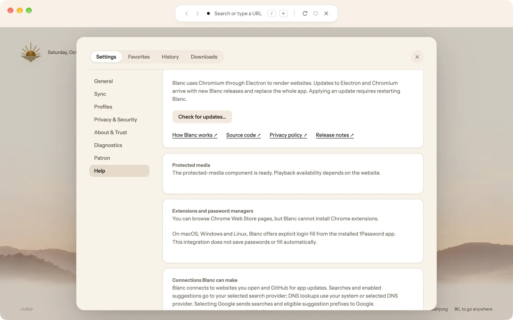The height and width of the screenshot is (320, 513).
Task: Switch to the Settings tab
Action: coord(106,57)
